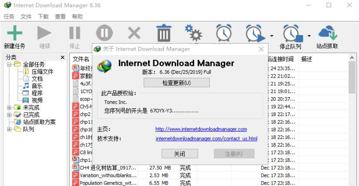The image size is (359, 186).
Task: Click the file icon of Variation_withoutblanks
Action: coord(76,175)
